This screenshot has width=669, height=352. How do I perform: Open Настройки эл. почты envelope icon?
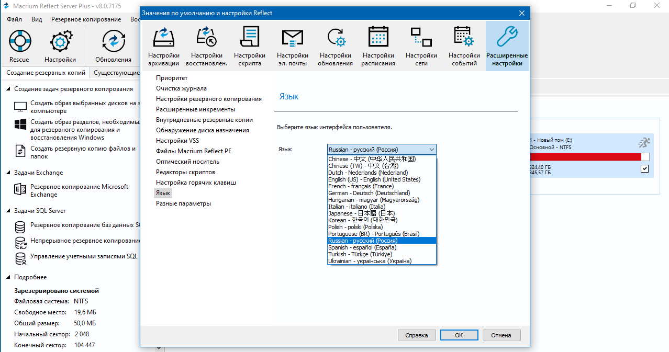point(293,38)
